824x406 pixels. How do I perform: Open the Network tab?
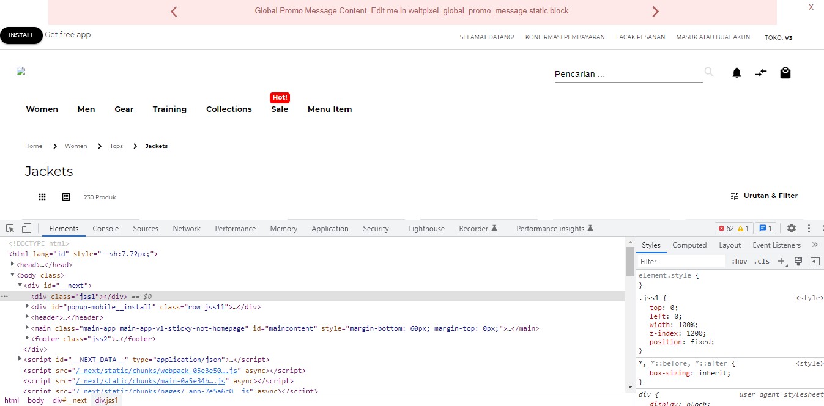tap(187, 229)
